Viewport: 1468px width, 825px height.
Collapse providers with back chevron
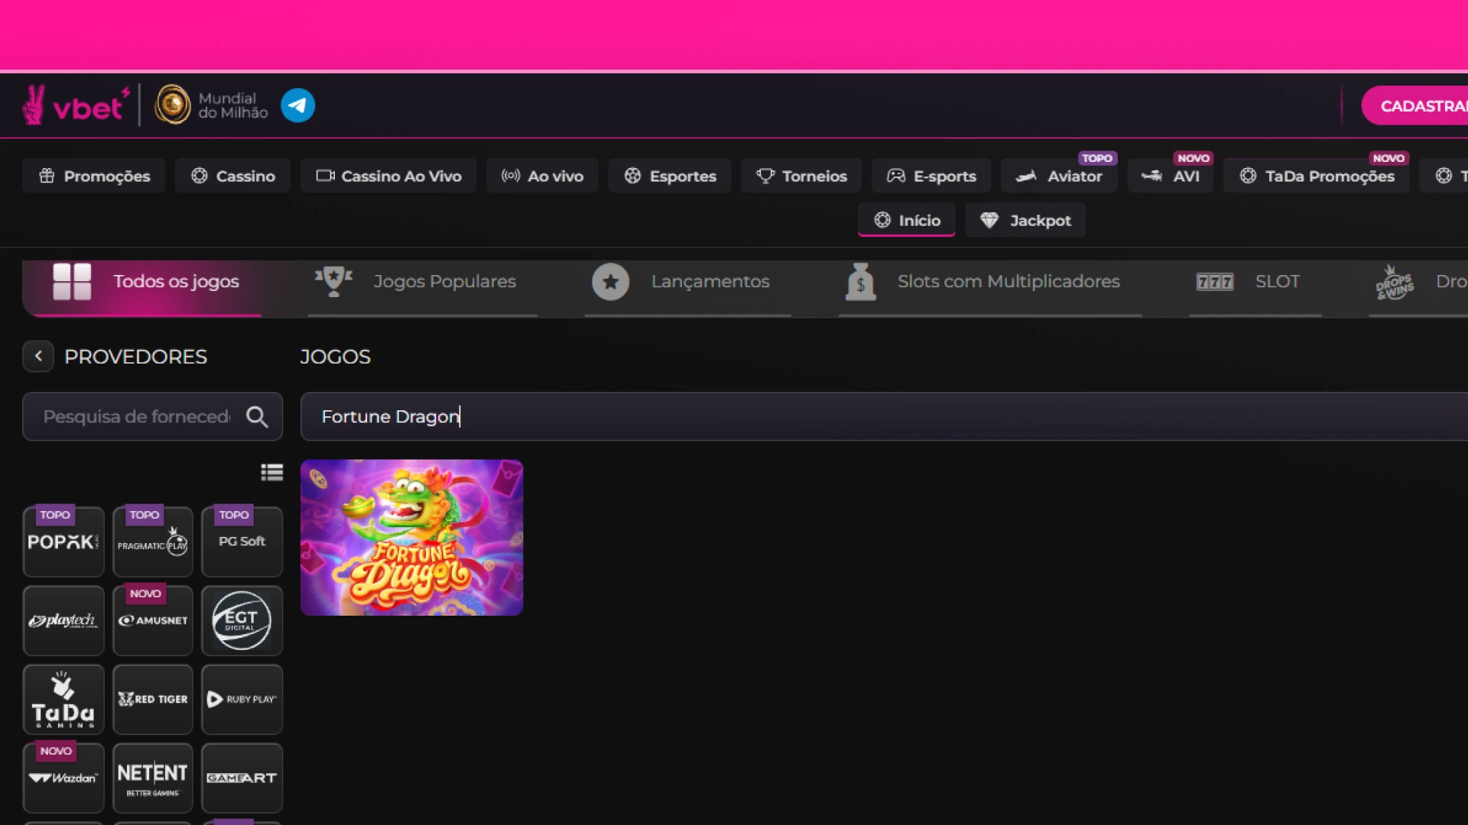[x=38, y=356]
